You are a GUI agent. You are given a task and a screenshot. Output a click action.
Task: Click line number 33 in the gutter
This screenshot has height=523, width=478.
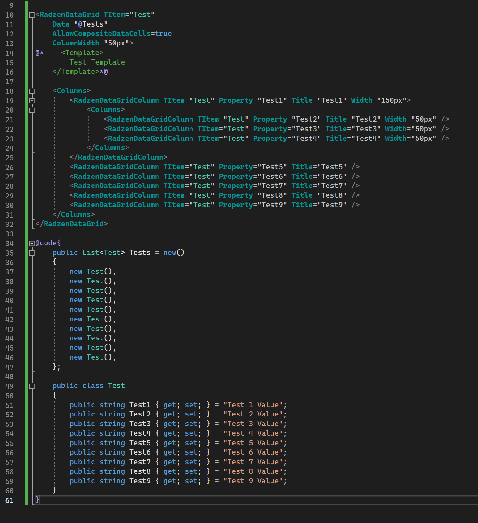point(10,234)
